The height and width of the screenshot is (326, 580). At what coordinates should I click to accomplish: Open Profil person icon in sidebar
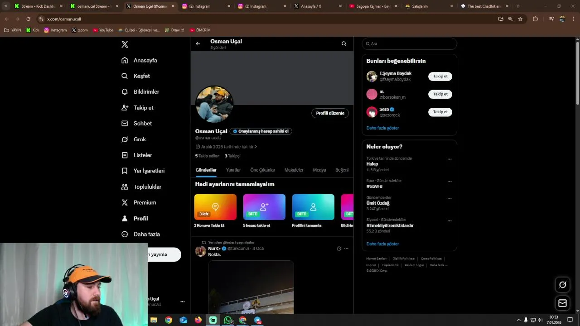pyautogui.click(x=125, y=218)
